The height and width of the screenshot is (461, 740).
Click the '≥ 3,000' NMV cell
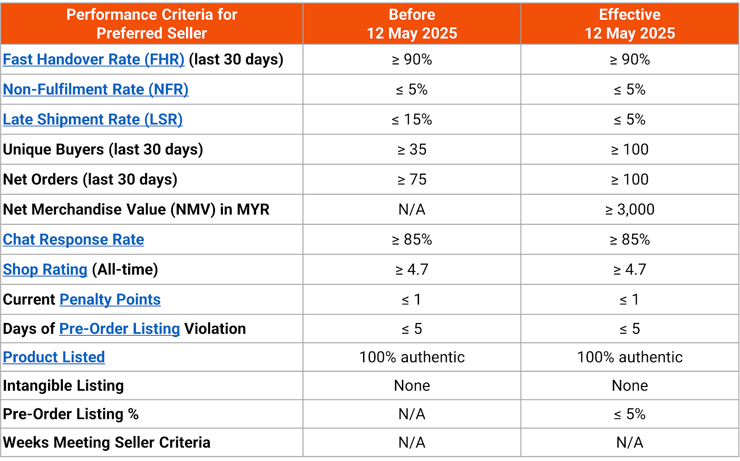point(629,209)
